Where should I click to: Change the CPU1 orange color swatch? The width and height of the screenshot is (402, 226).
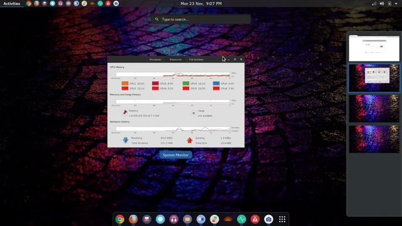[125, 83]
